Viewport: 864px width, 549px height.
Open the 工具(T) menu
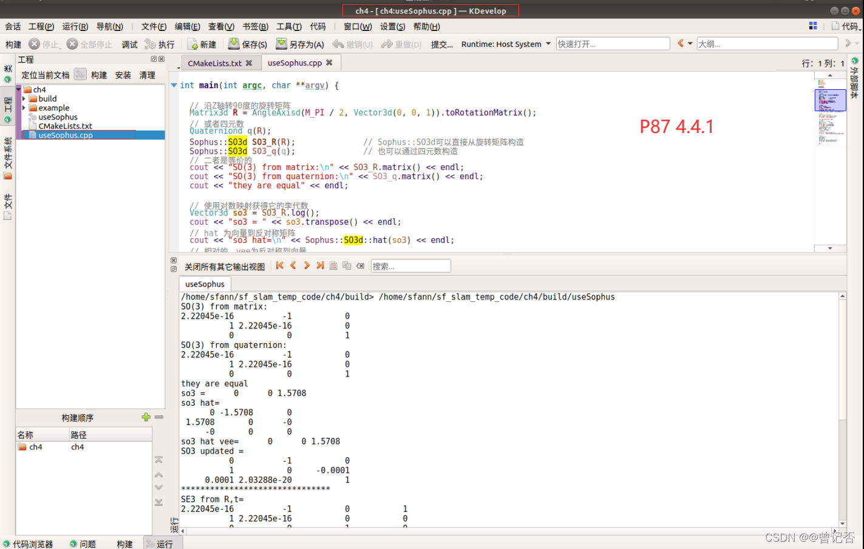point(289,26)
